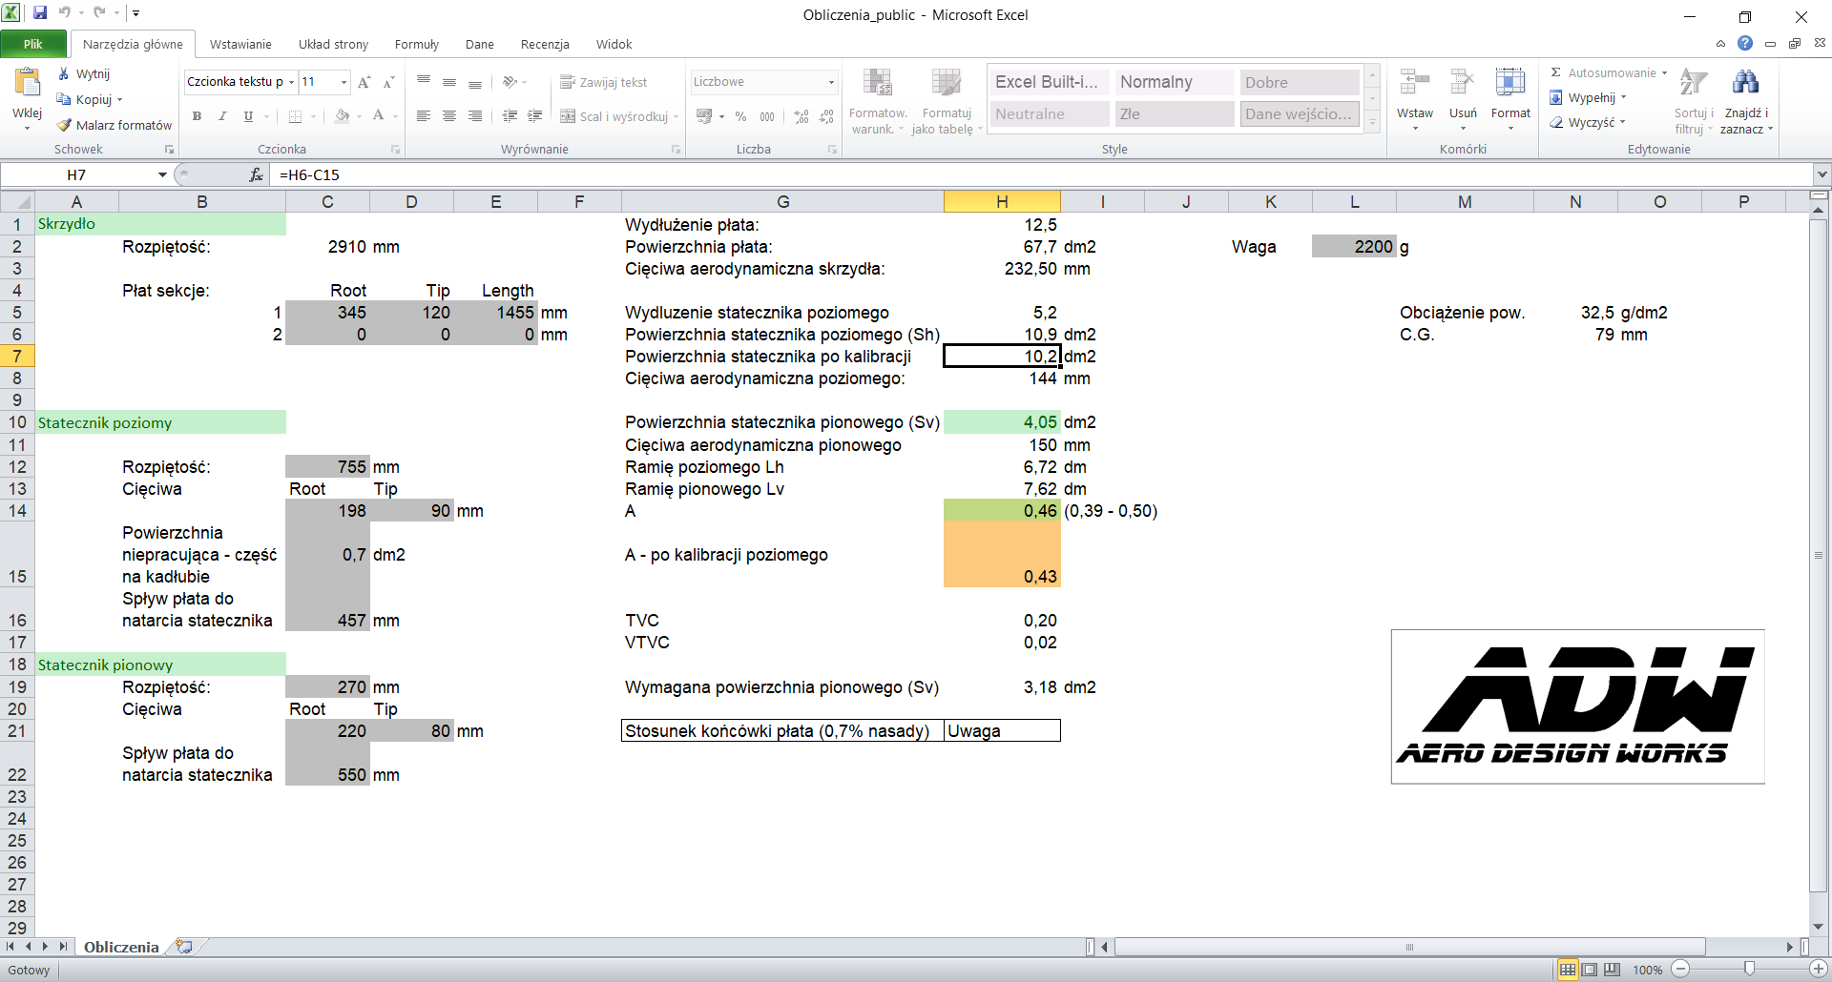Select the Format Painter (Malarz formatów) tool

point(114,125)
